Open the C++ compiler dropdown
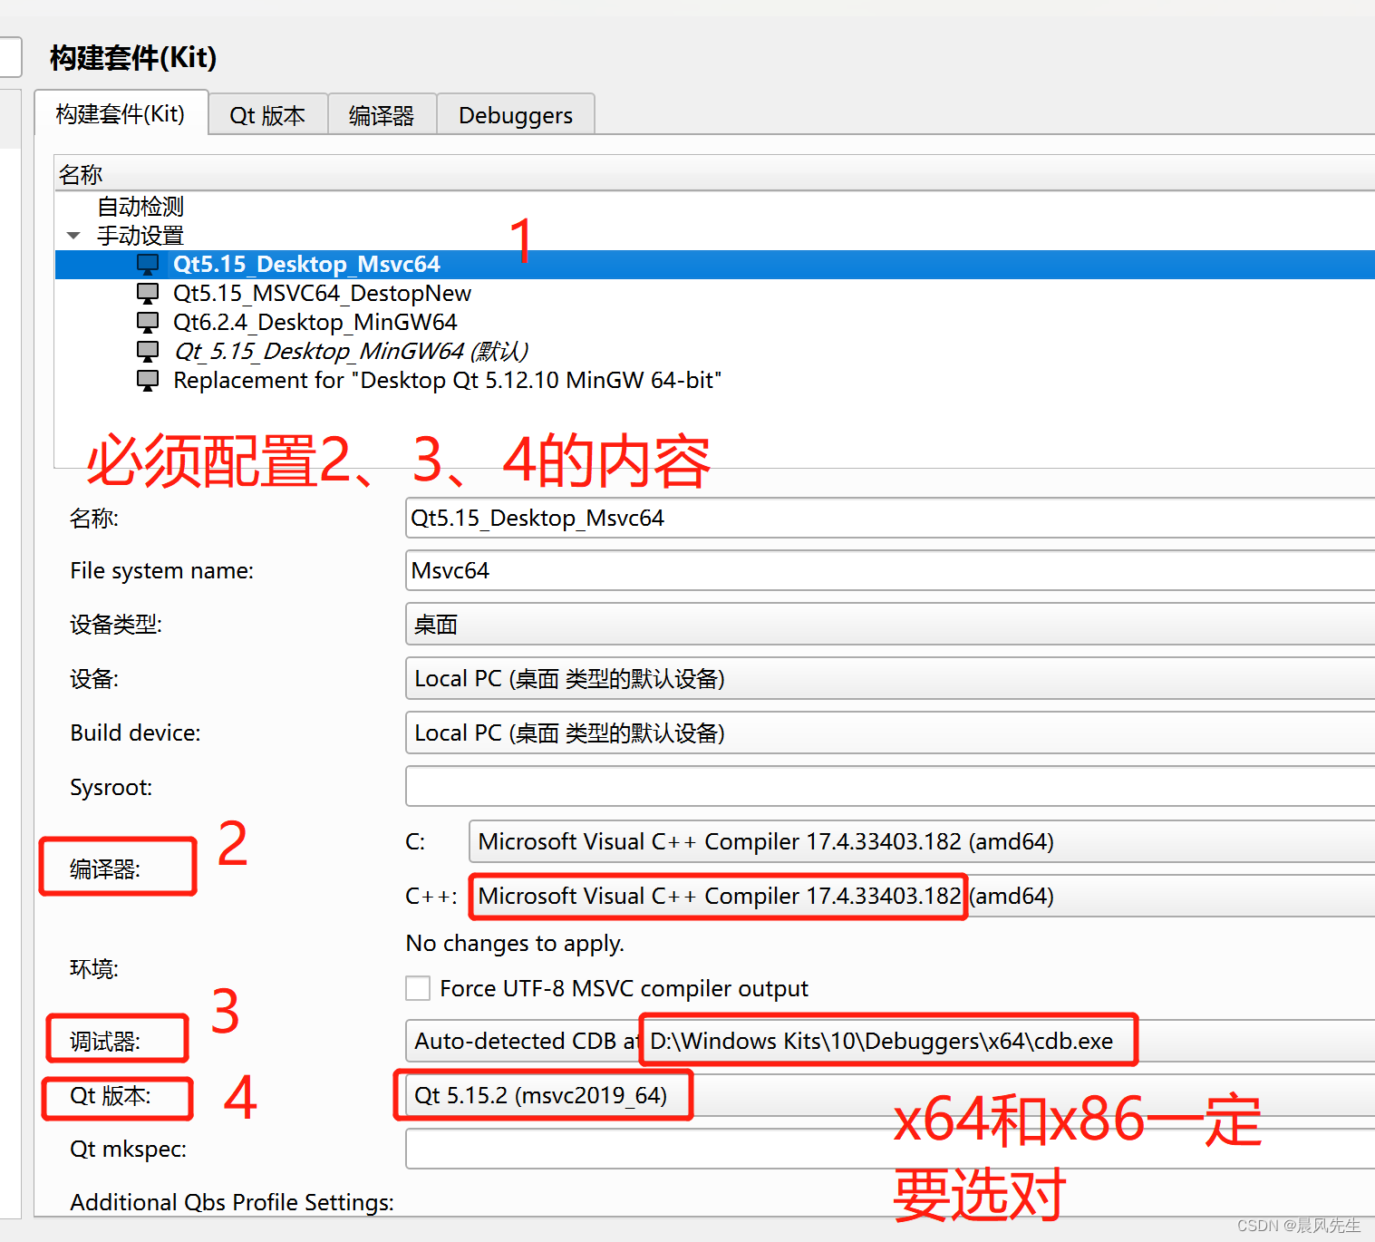Viewport: 1375px width, 1242px height. [x=922, y=896]
